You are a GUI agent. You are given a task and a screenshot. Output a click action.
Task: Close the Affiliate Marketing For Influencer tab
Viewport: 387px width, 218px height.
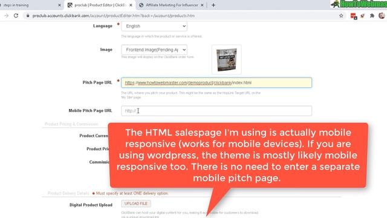202,5
